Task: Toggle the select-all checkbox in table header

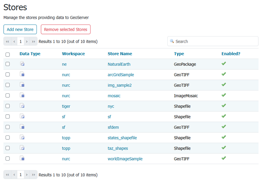Action: (8, 54)
